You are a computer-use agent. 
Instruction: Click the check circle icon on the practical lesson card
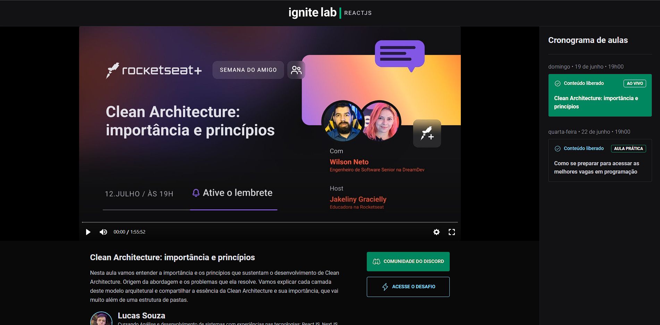[558, 149]
